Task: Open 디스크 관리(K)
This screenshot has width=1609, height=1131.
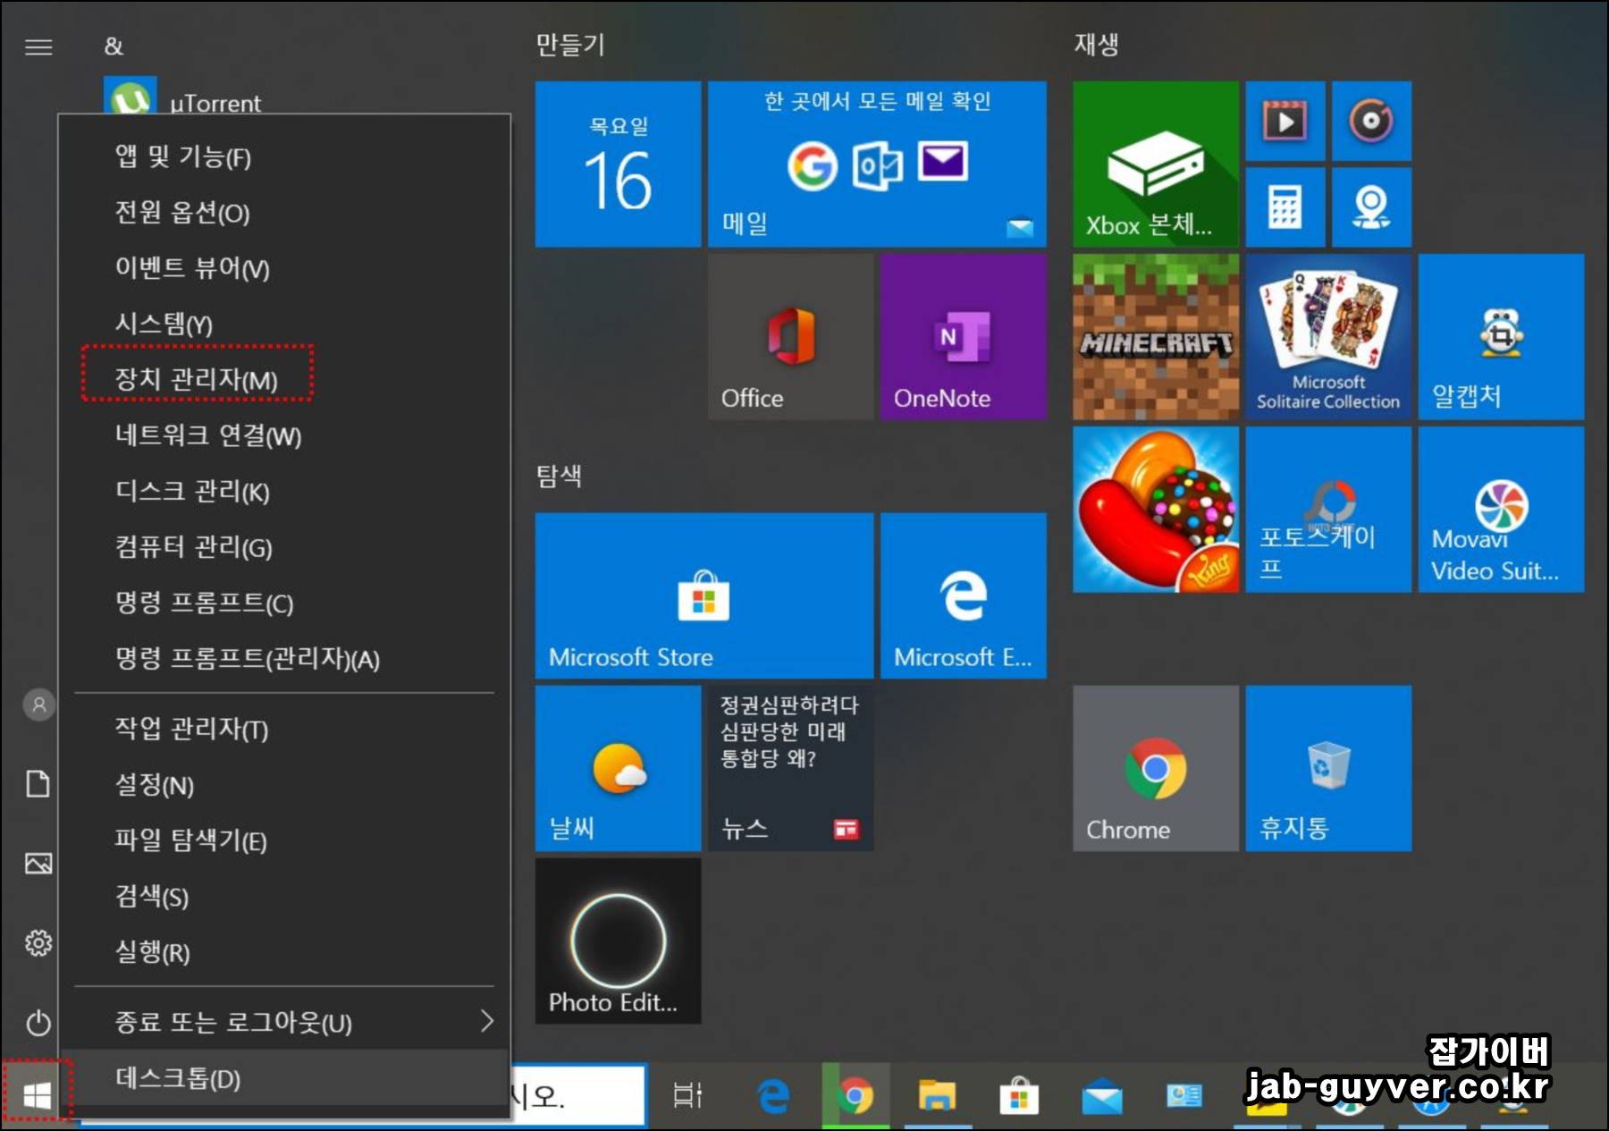Action: click(284, 491)
